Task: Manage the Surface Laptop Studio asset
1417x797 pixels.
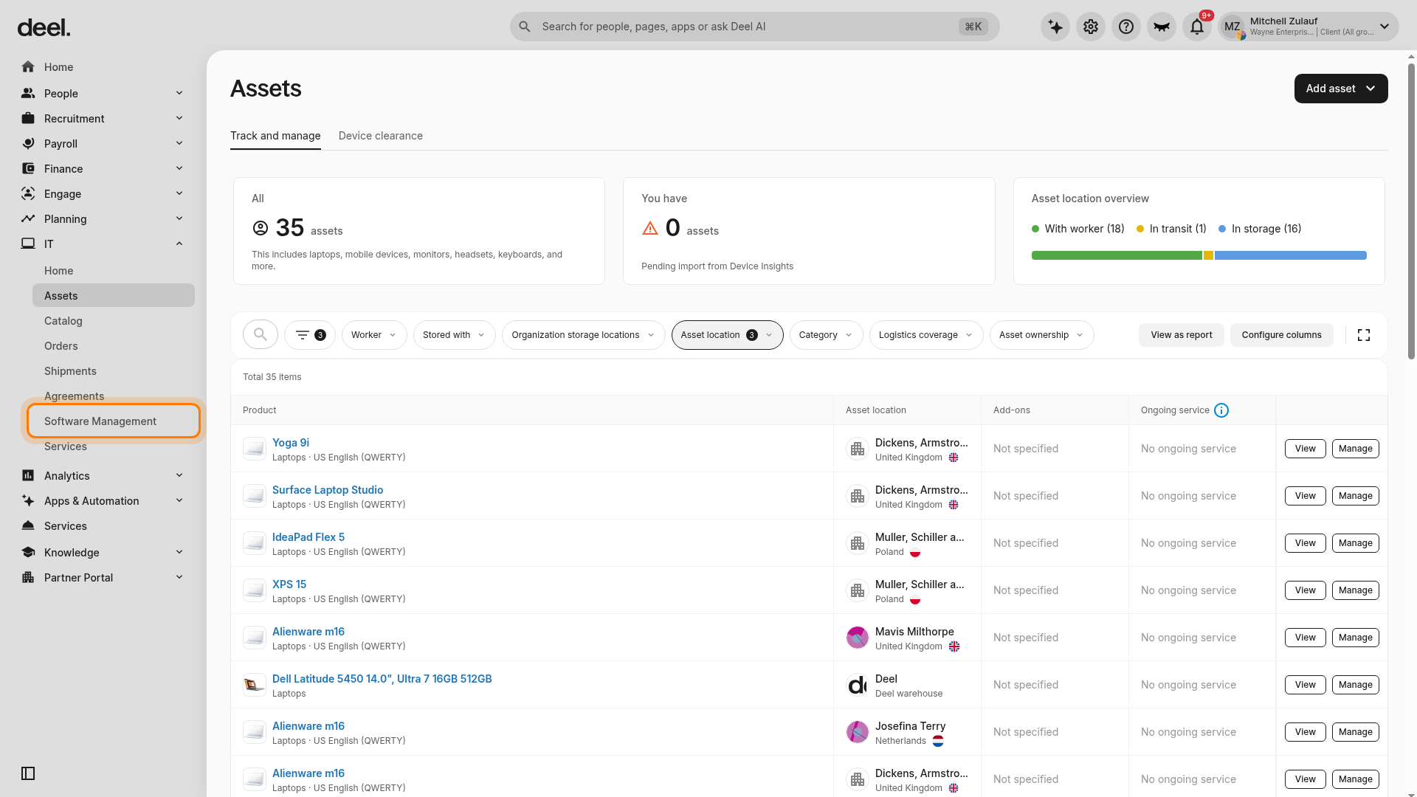Action: 1355,496
